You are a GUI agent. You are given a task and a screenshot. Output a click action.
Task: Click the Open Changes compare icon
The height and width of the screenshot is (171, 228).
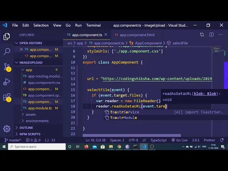(x=202, y=35)
